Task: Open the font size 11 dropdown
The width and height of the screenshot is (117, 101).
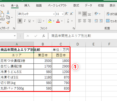Action: click(63, 14)
